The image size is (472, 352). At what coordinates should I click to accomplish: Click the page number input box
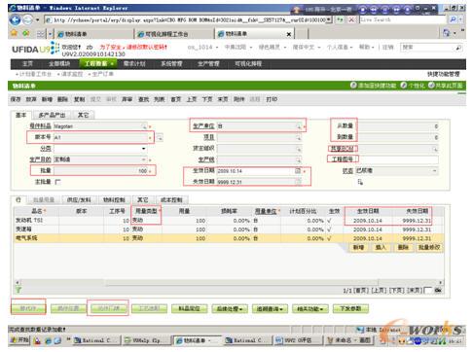[x=428, y=291]
